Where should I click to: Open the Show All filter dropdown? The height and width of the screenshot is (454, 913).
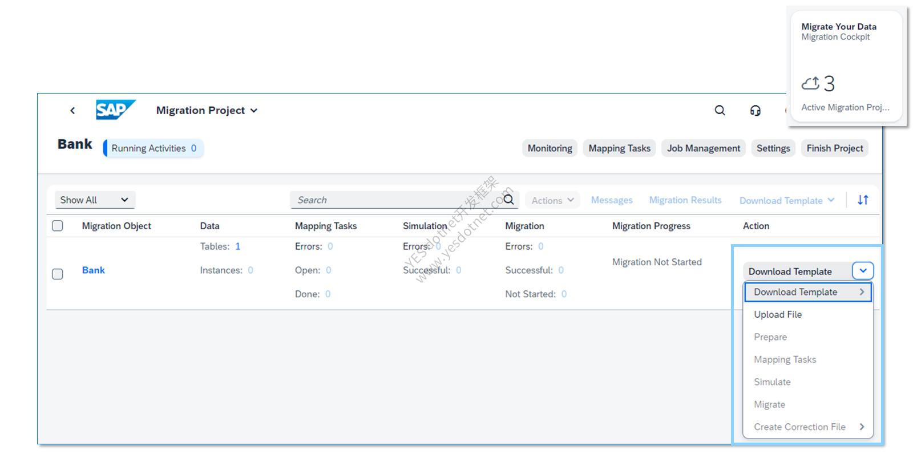[x=95, y=200]
